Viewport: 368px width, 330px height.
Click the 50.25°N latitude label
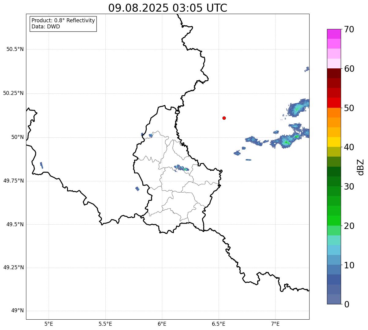click(13, 93)
